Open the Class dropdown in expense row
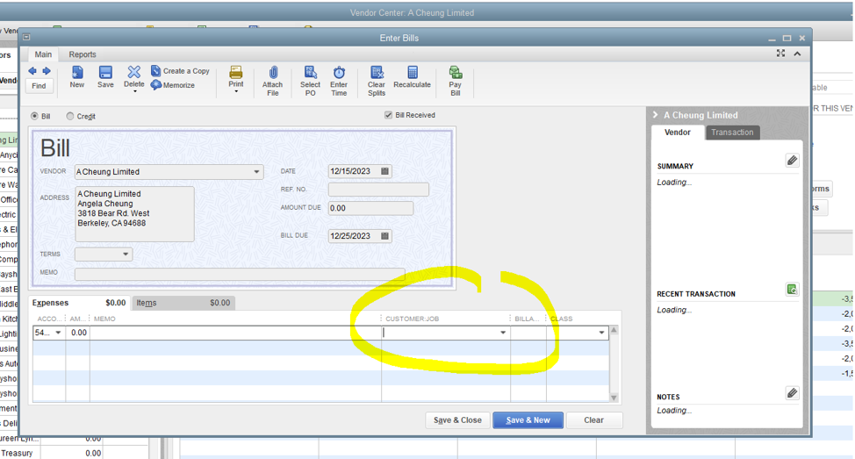855x459 pixels. (x=601, y=333)
